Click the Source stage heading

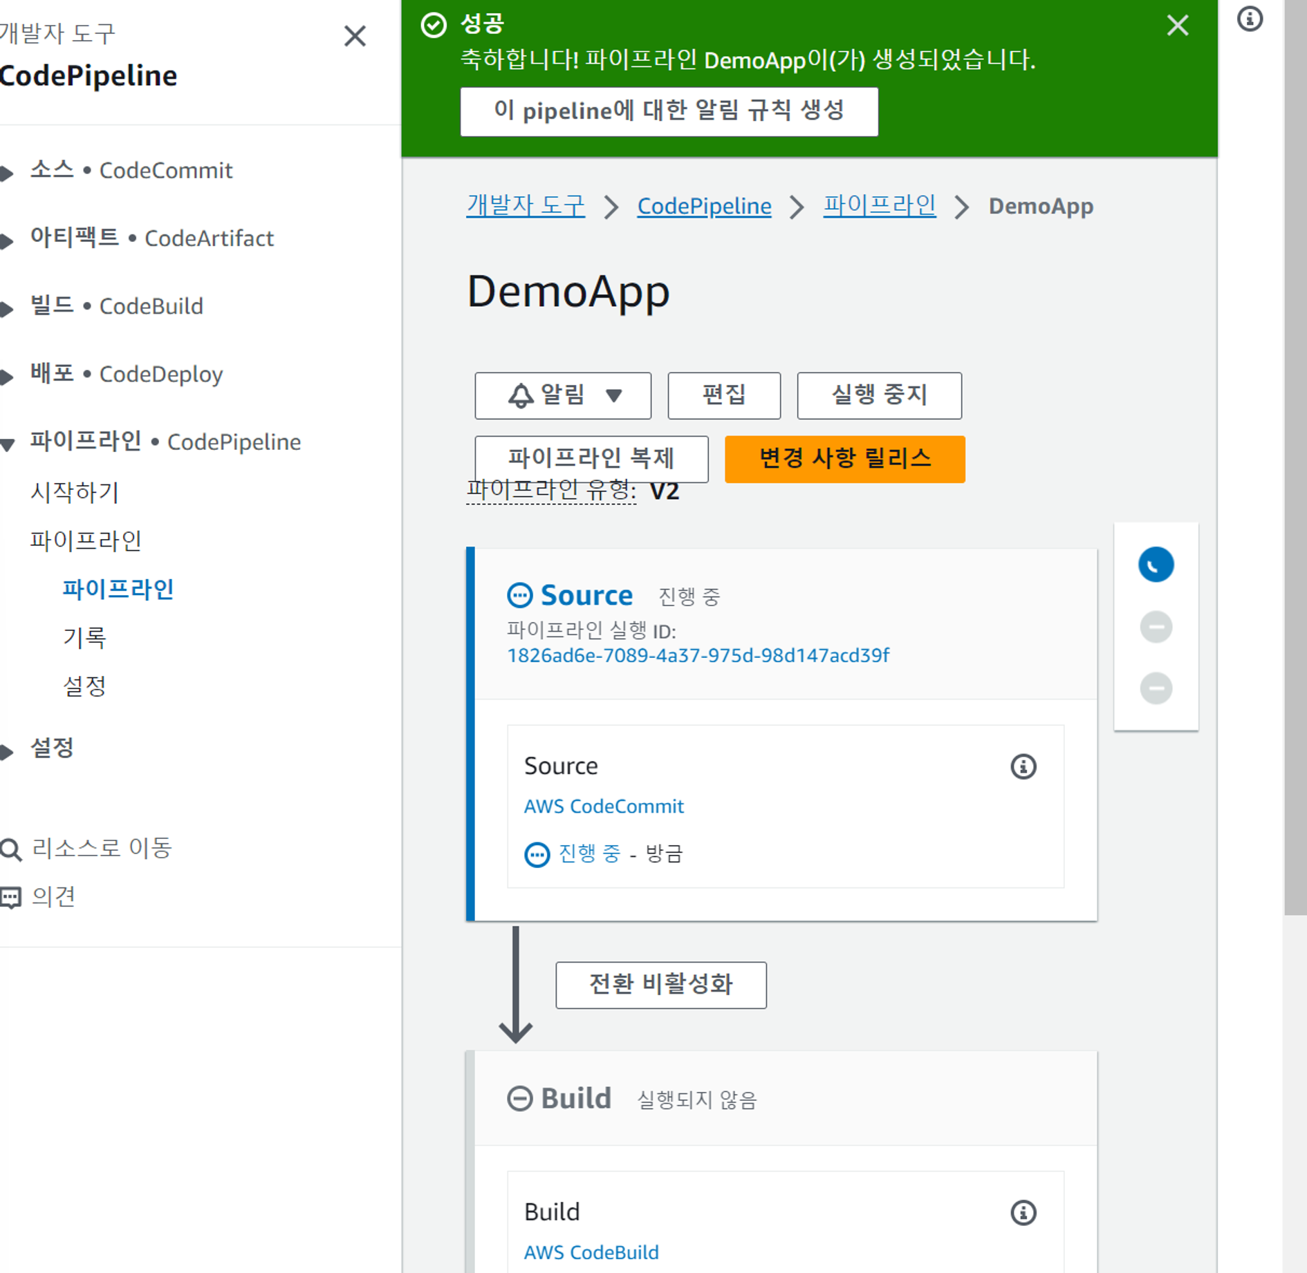click(586, 595)
